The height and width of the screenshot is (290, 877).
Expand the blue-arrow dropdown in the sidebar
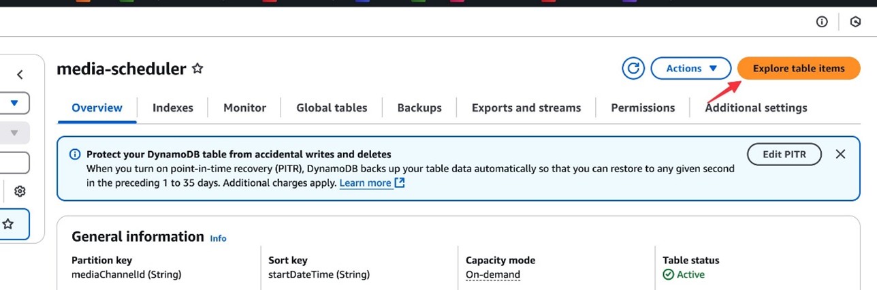point(14,103)
